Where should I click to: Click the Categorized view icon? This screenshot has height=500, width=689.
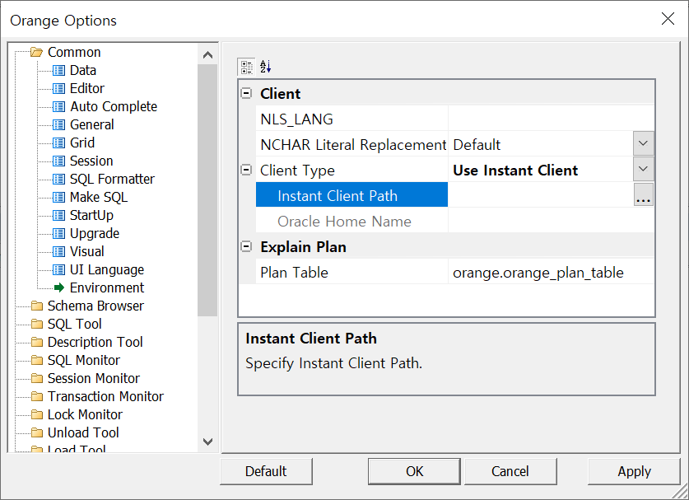pyautogui.click(x=246, y=68)
